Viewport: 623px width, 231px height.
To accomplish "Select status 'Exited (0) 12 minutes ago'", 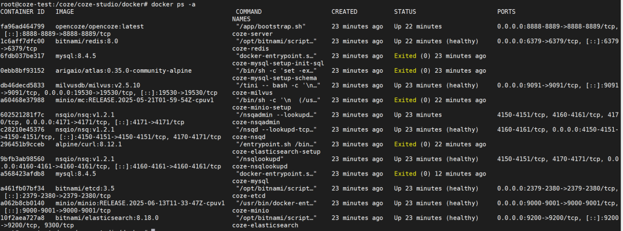I will 440,174.
